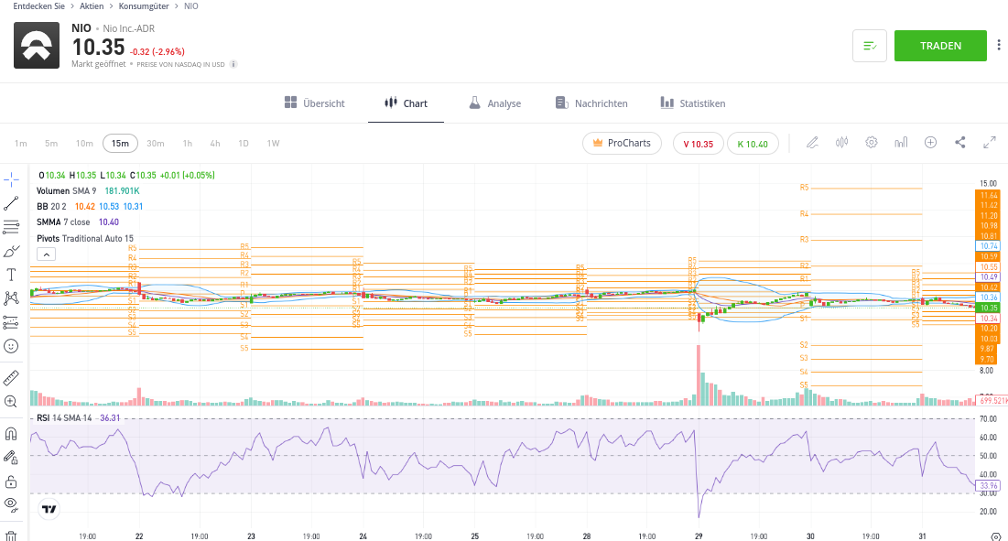The width and height of the screenshot is (1008, 541).
Task: Click the green TRADEN button
Action: tap(940, 46)
